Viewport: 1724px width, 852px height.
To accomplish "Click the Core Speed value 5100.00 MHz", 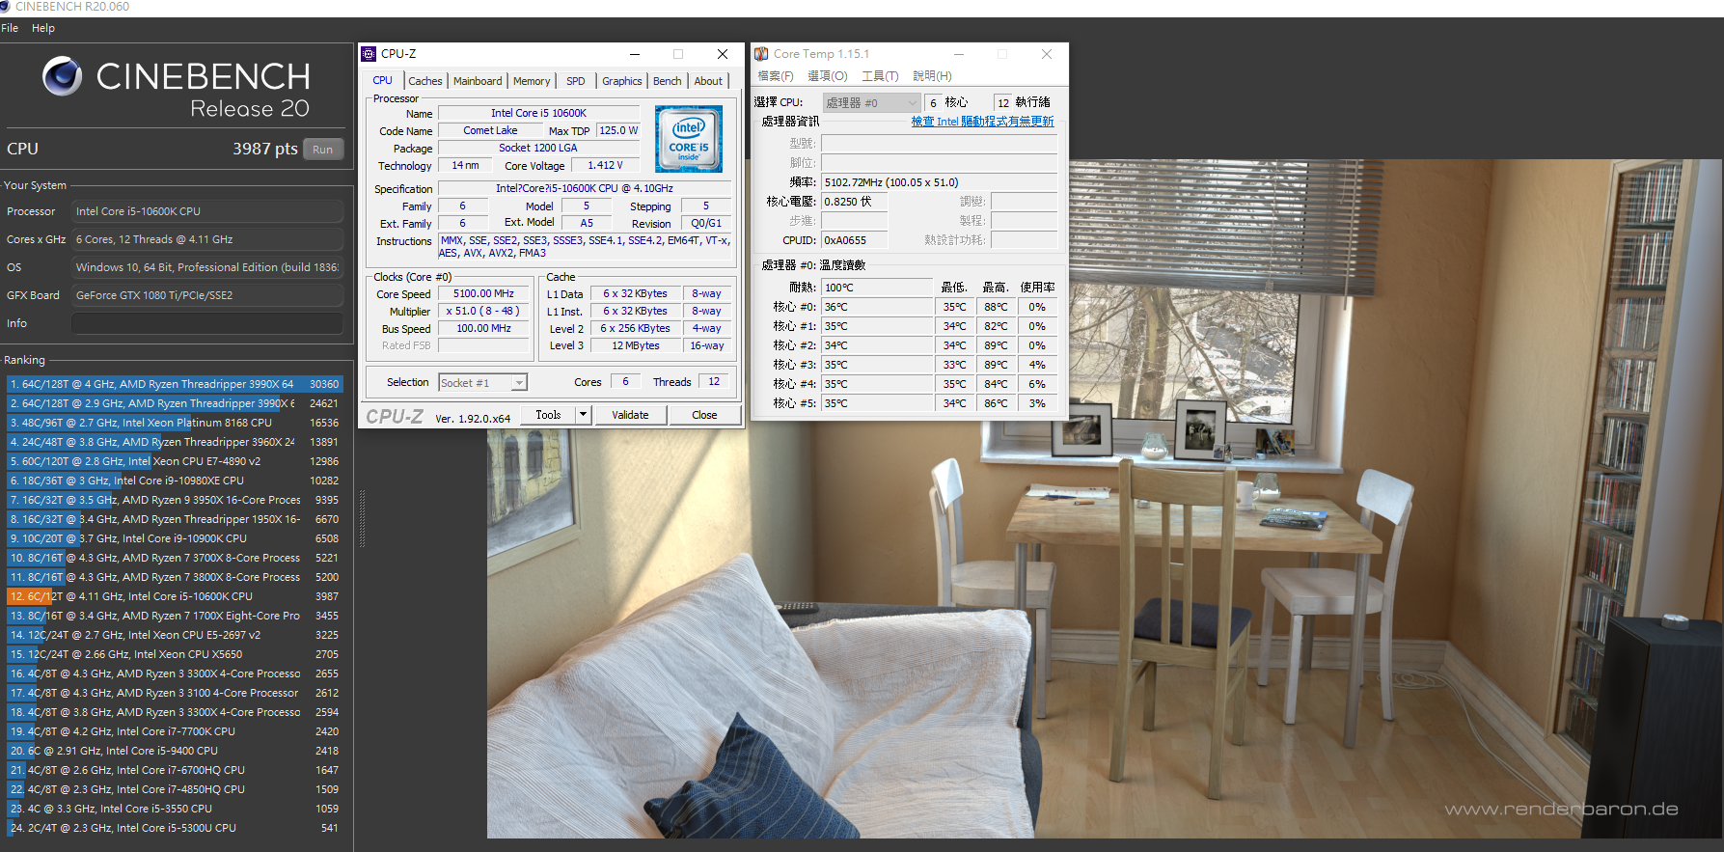I will (483, 293).
